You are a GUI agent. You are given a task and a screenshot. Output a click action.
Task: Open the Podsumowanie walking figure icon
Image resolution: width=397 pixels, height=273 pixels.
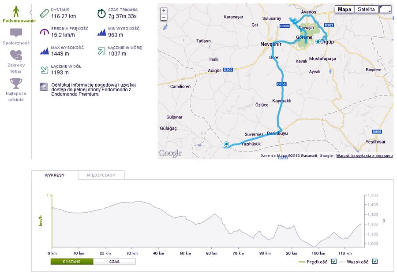click(x=16, y=11)
